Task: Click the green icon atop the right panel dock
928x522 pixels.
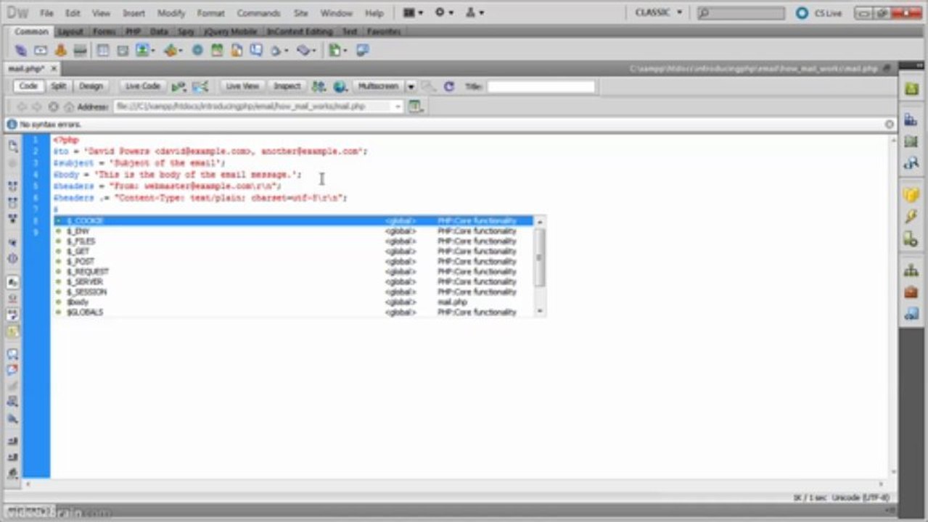Action: tap(911, 88)
